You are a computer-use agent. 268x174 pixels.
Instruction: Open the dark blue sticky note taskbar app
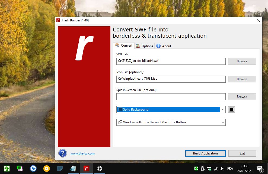click(60, 169)
